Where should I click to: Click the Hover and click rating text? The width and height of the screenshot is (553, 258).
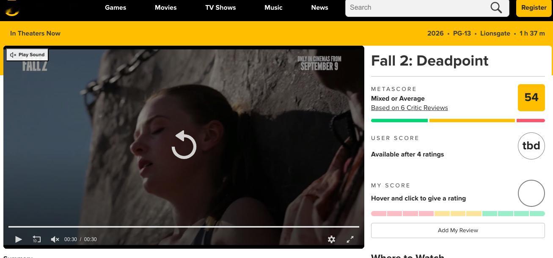[418, 198]
